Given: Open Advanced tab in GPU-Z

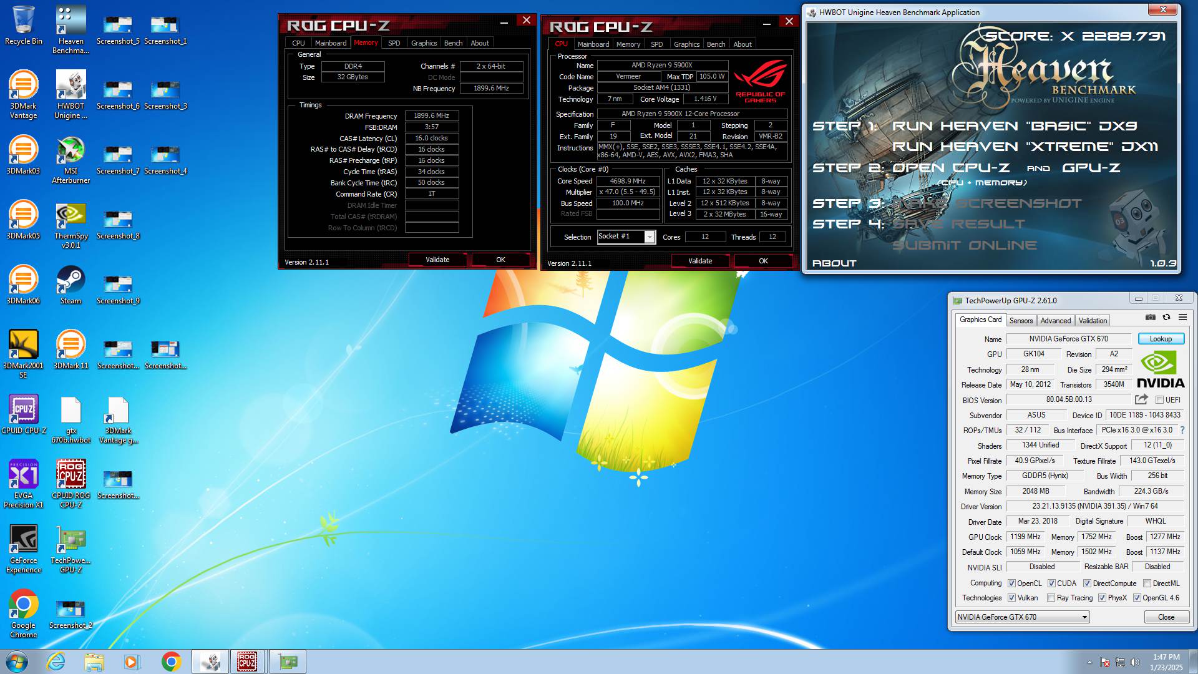Looking at the screenshot, I should tap(1055, 320).
